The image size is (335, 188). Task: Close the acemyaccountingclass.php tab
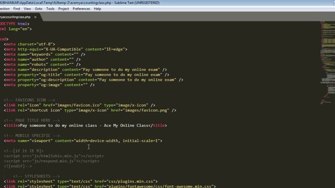35,17
